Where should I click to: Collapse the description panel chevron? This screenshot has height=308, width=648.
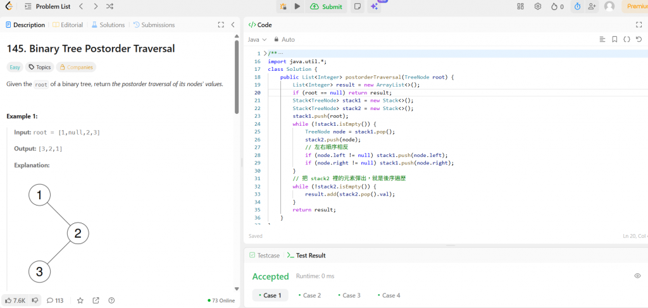point(233,25)
